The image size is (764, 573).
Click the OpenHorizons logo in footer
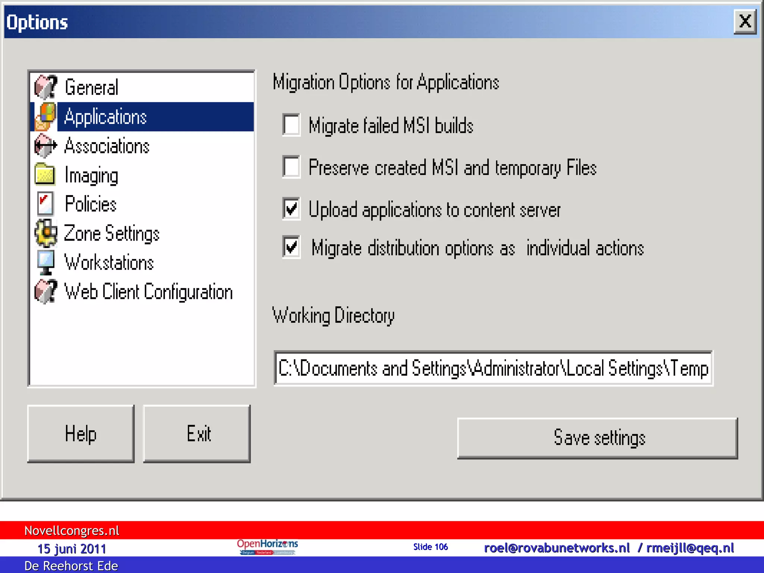(x=267, y=547)
